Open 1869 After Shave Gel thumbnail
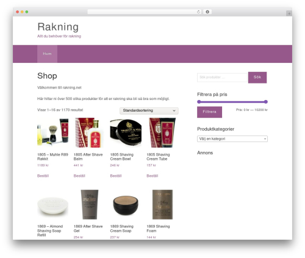 pyautogui.click(x=89, y=204)
